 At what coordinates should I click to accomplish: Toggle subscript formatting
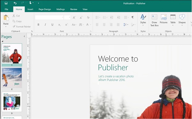tap(60, 25)
